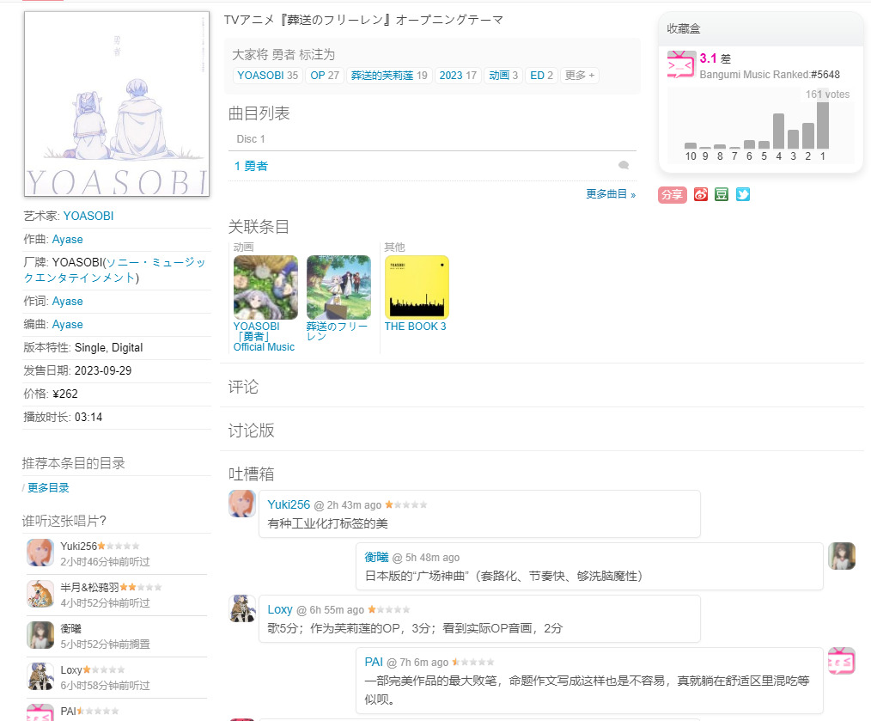Select the 葬送的芙莉莲 tag
This screenshot has width=871, height=721.
[389, 76]
